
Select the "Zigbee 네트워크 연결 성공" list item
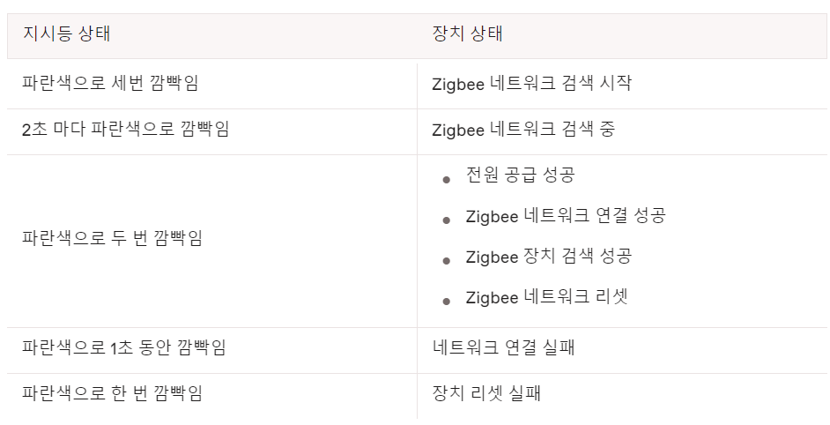[565, 215]
